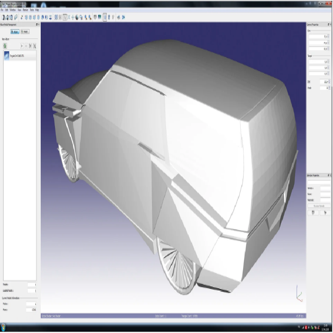Image resolution: width=333 pixels, height=333 pixels.
Task: Open the Render menu
Action: pos(25,10)
